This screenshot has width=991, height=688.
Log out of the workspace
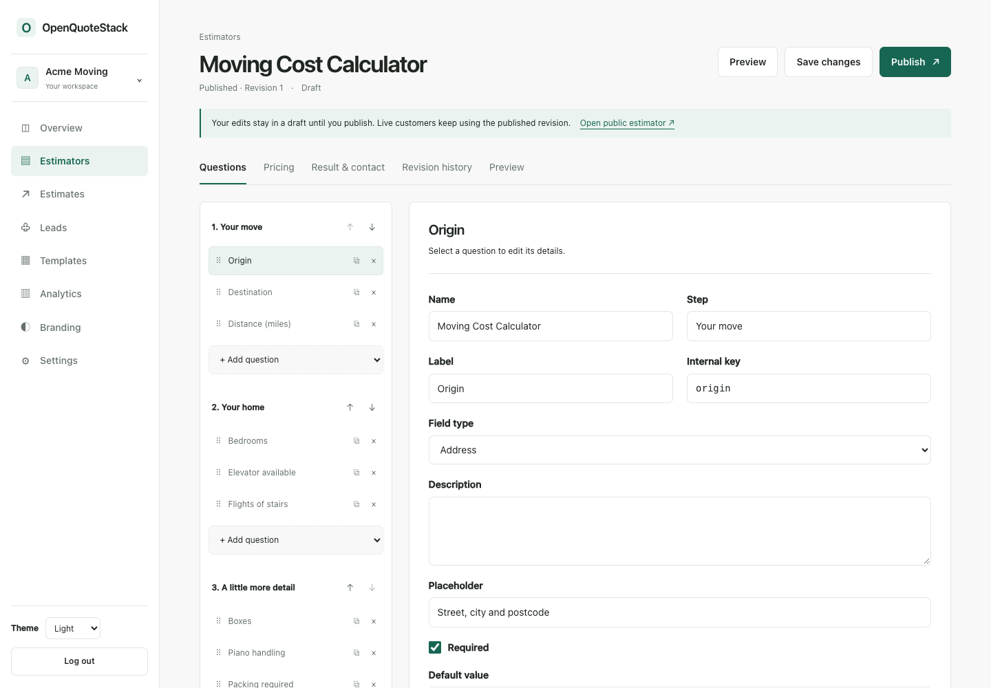80,661
